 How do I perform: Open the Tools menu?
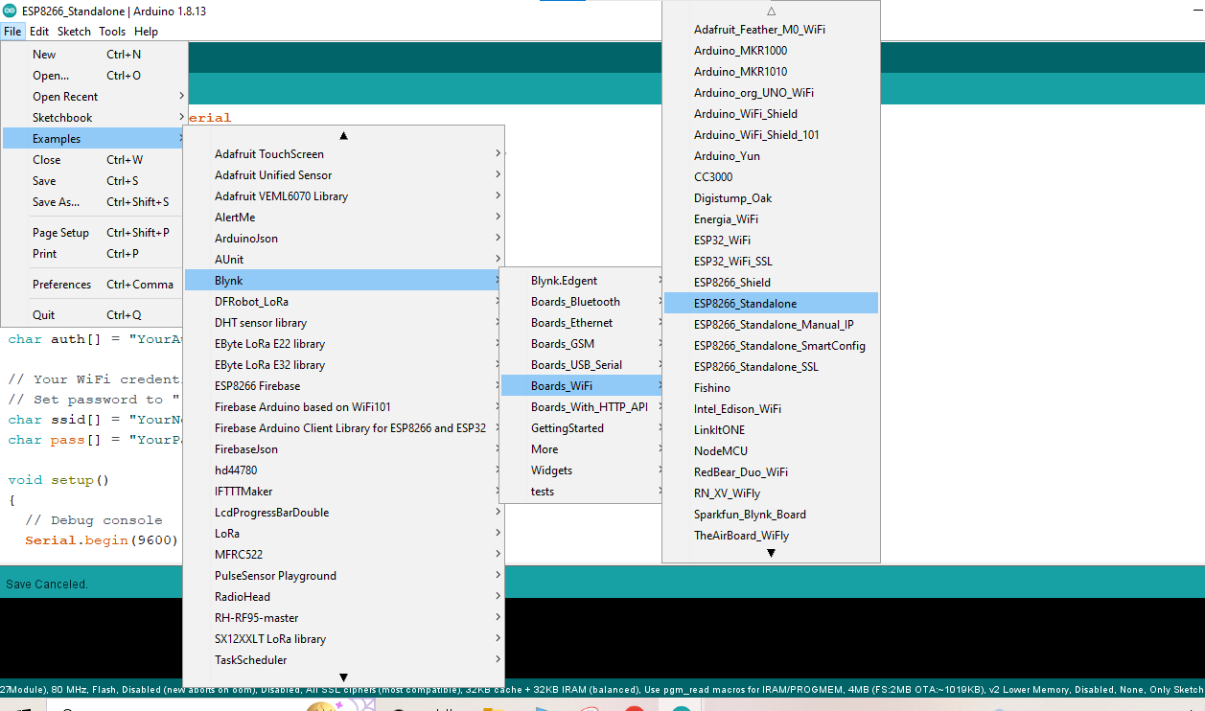[112, 32]
